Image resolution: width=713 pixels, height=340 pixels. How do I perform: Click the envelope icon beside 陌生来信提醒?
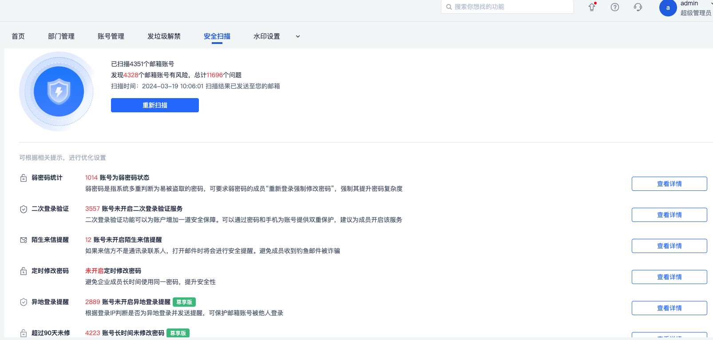[x=24, y=240]
